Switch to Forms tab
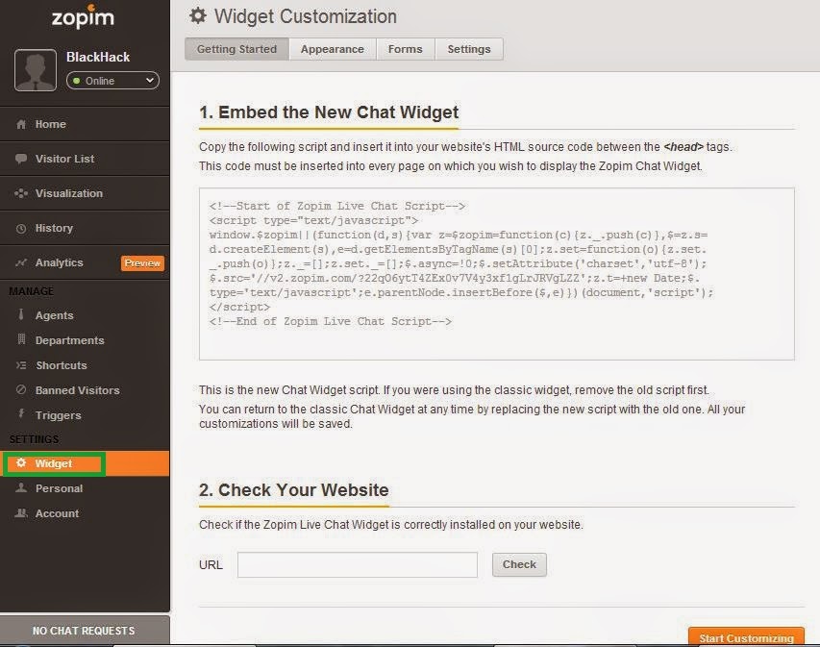 pyautogui.click(x=406, y=49)
